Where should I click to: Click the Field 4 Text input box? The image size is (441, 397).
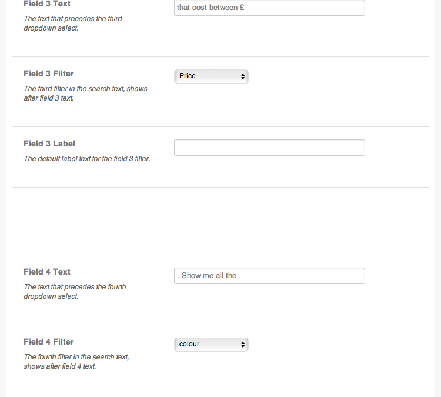269,276
